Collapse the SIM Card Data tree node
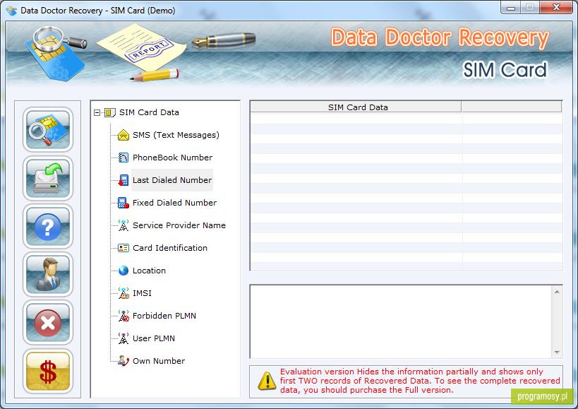578x409 pixels. point(97,112)
